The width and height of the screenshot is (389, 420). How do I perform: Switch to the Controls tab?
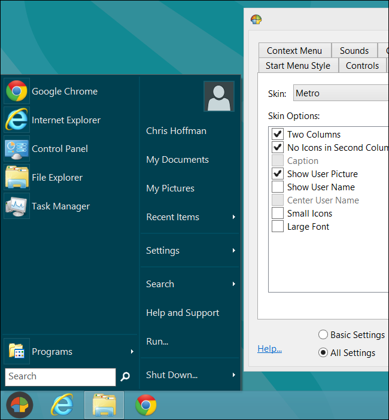[362, 65]
